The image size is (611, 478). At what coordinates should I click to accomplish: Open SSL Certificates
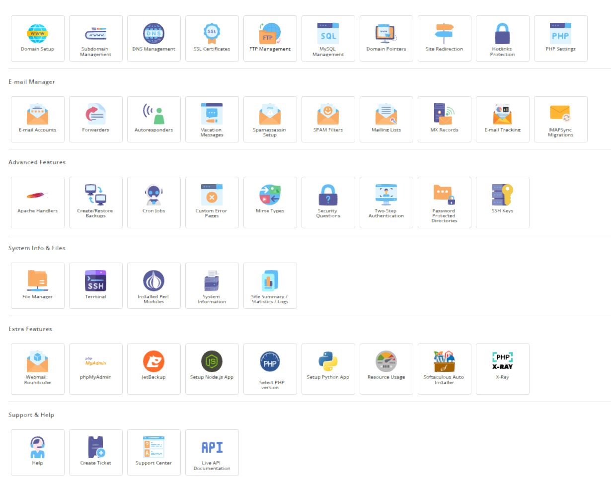pyautogui.click(x=212, y=38)
